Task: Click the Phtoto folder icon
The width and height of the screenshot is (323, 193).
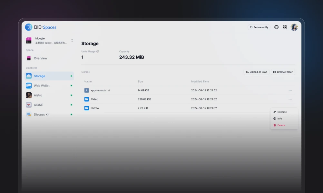Action: pos(86,108)
